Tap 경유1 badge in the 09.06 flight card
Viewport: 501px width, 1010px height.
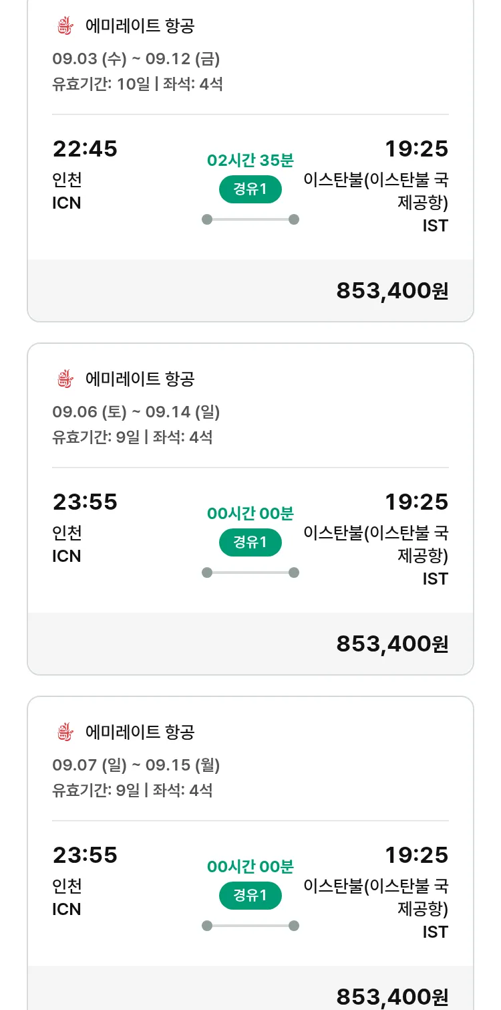(x=251, y=542)
